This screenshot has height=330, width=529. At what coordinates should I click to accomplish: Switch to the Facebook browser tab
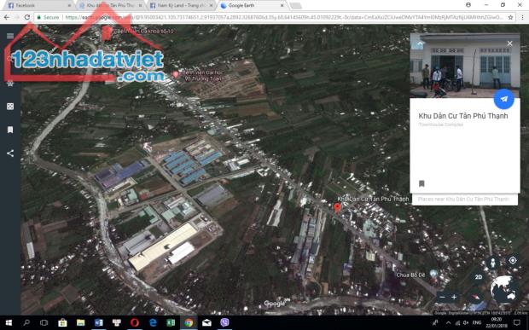point(38,5)
